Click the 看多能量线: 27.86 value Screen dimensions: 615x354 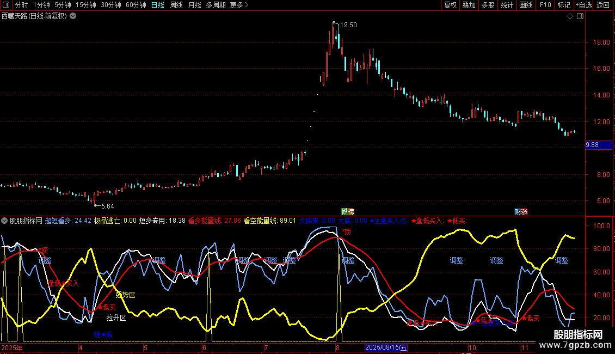click(x=214, y=221)
